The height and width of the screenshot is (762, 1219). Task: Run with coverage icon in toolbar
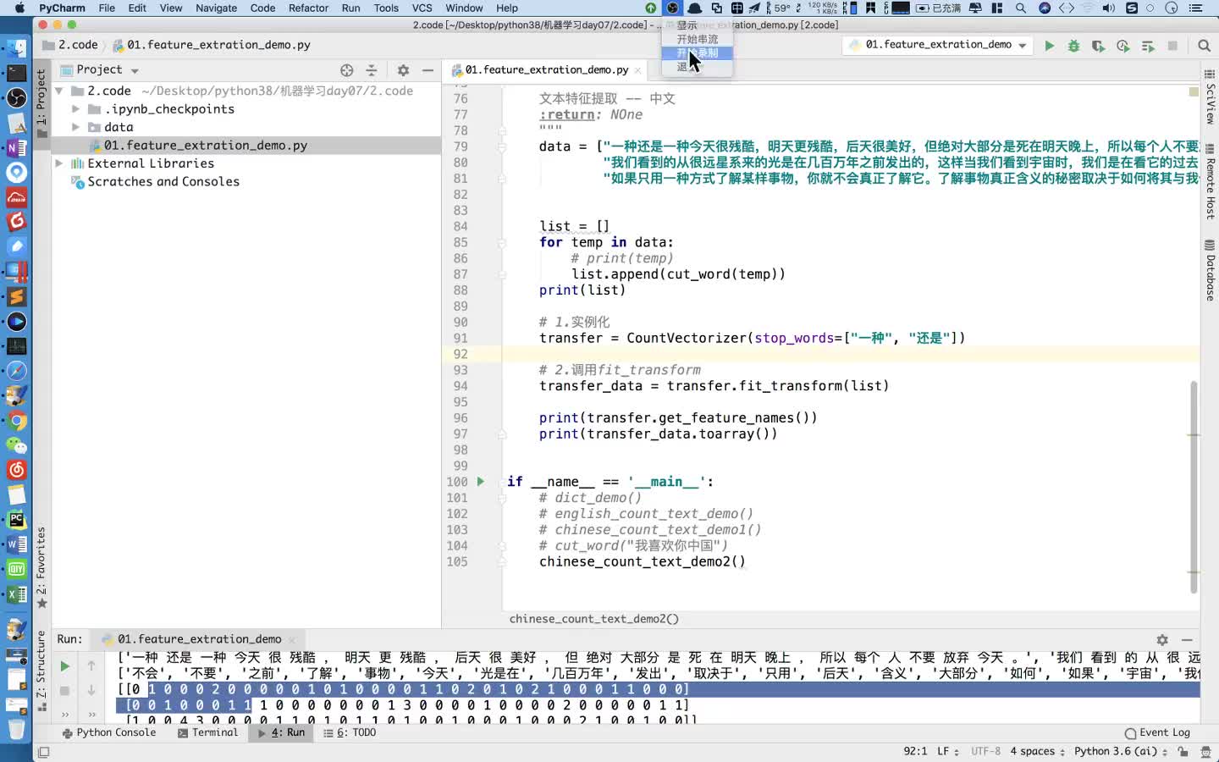(x=1098, y=46)
